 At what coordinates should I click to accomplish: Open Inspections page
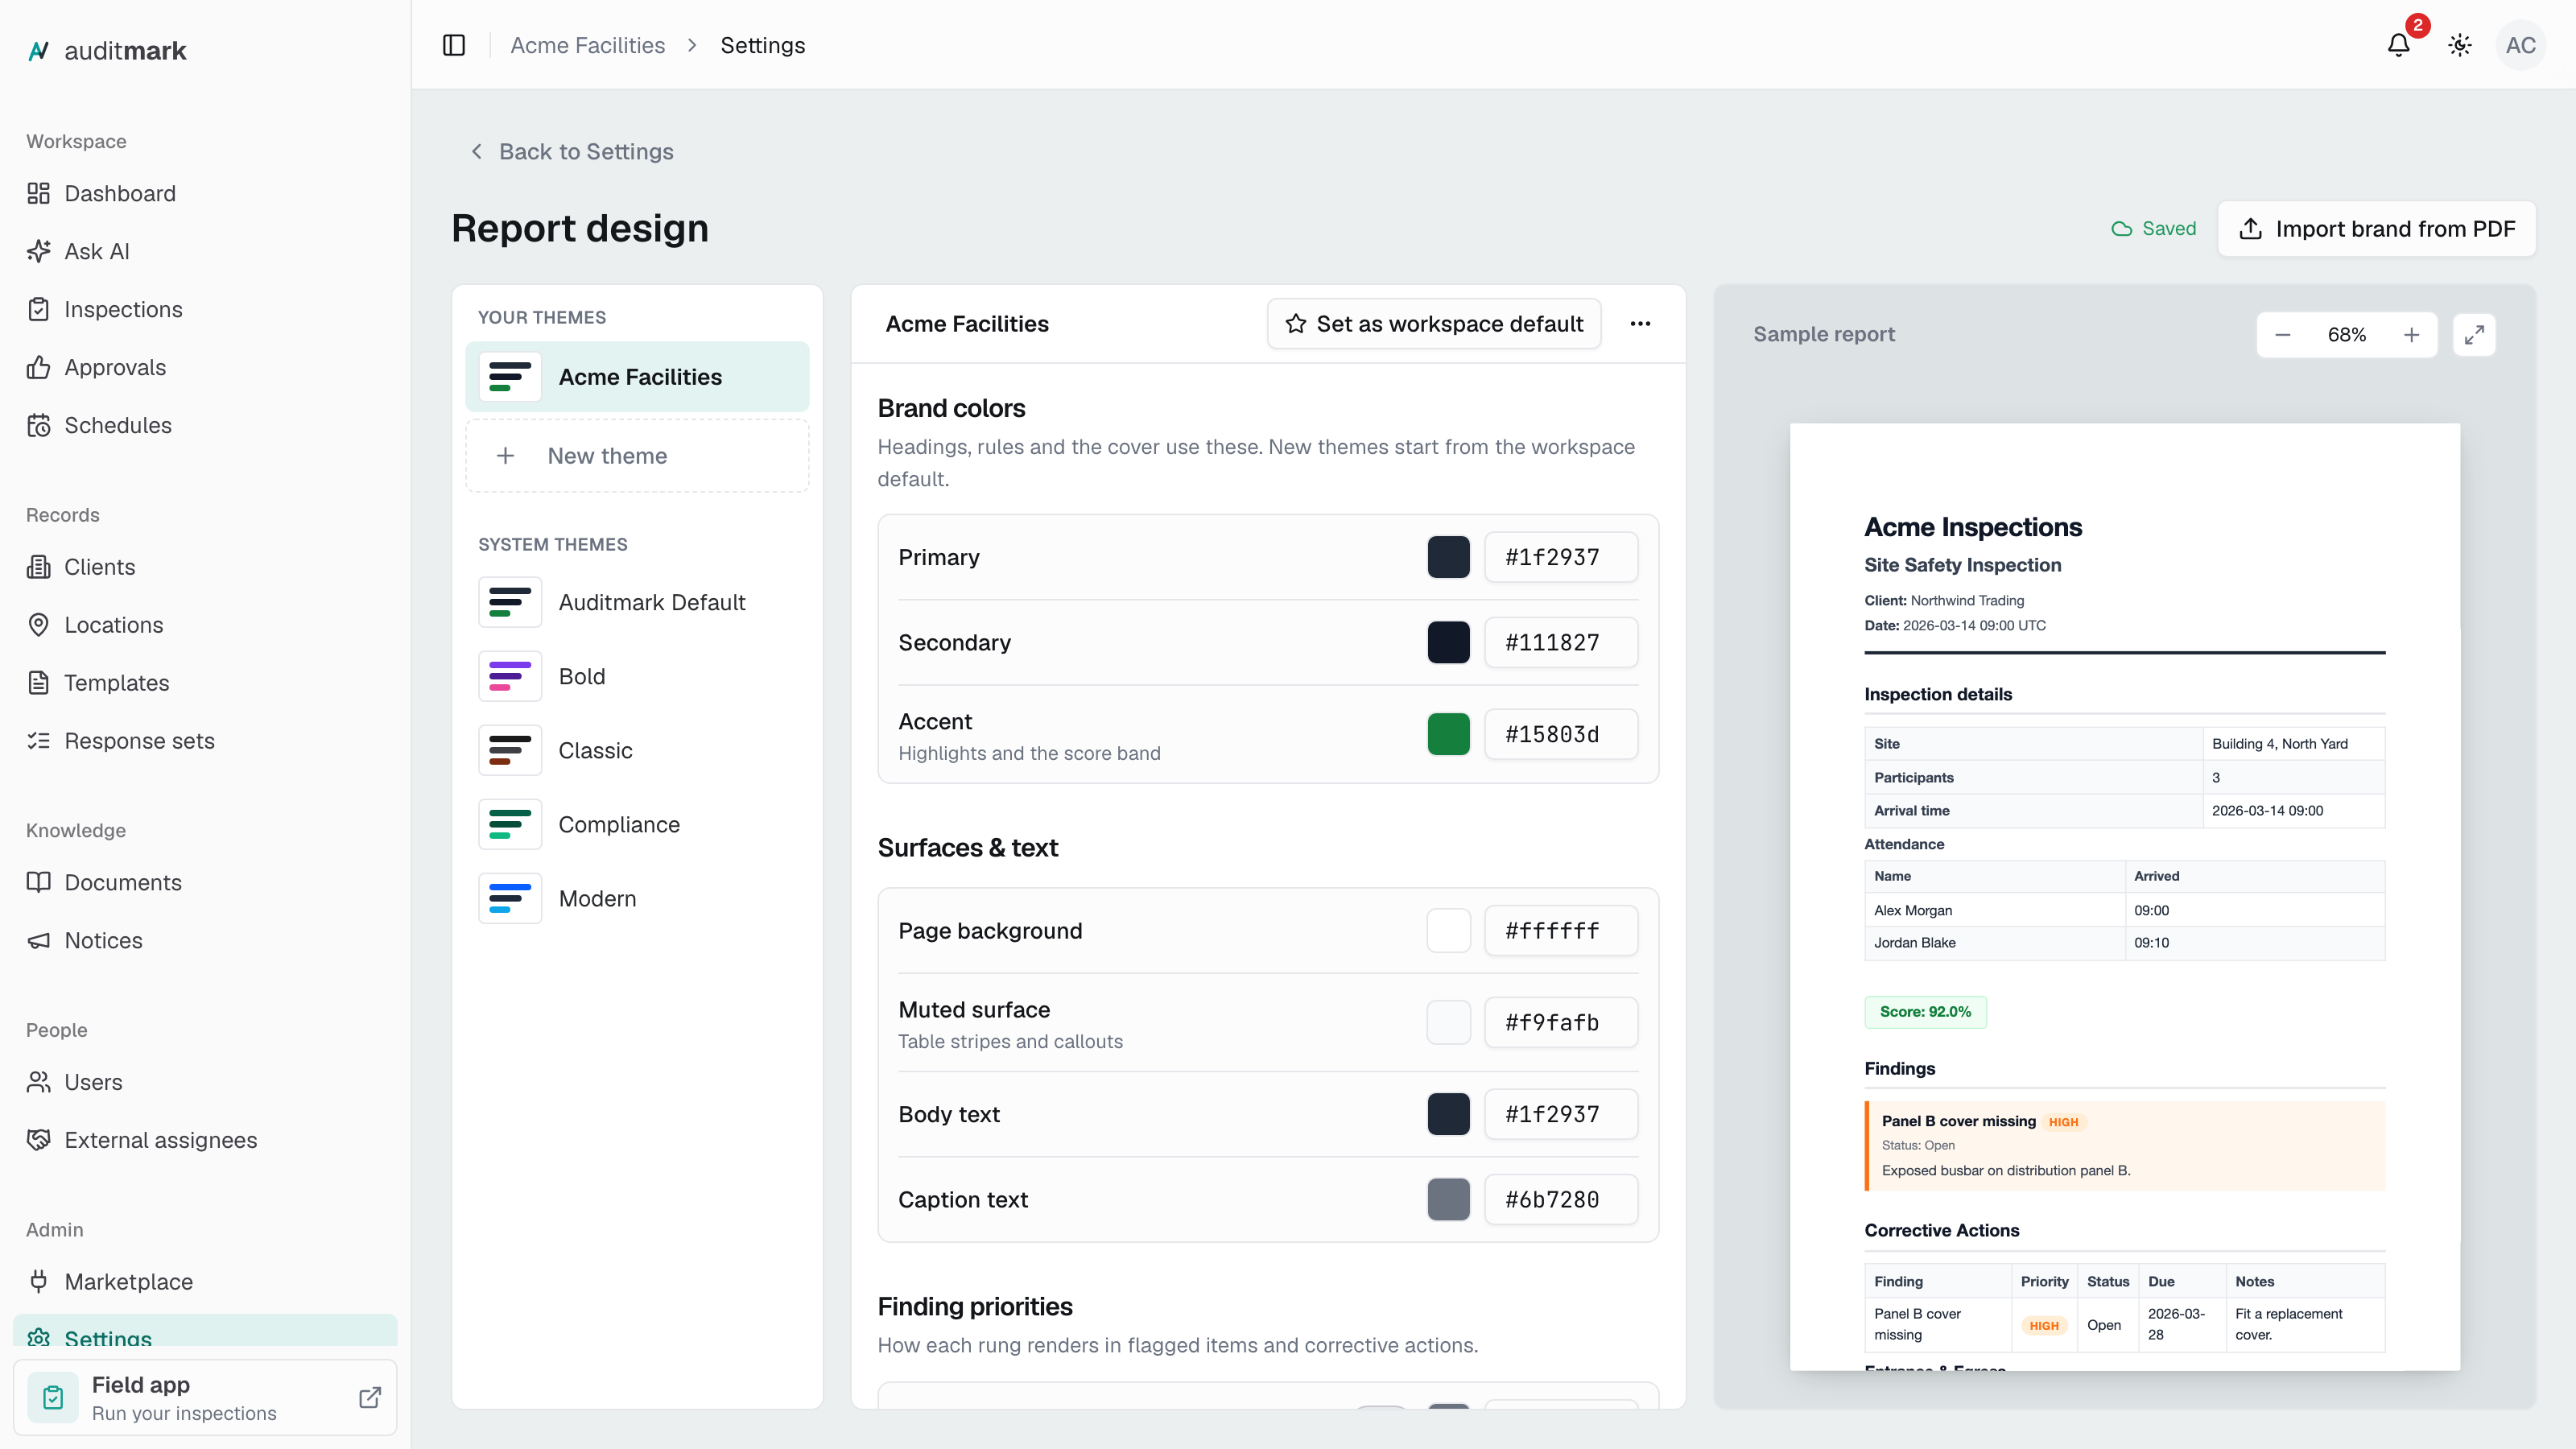click(205, 309)
